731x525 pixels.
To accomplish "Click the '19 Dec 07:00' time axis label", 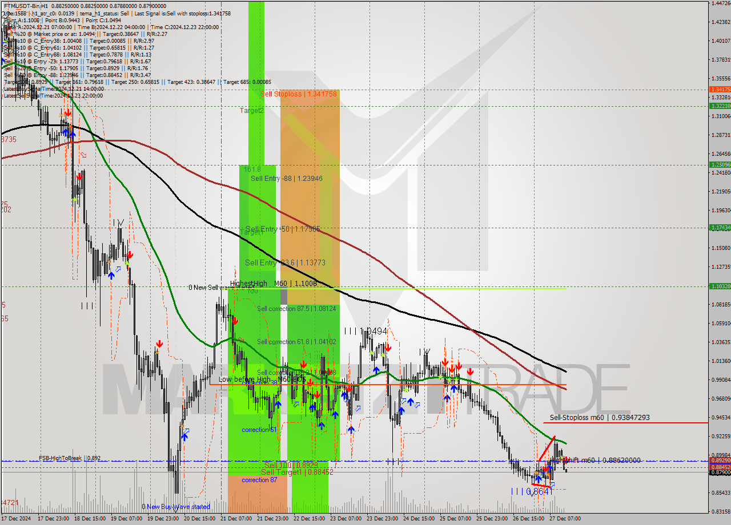I will point(127,519).
